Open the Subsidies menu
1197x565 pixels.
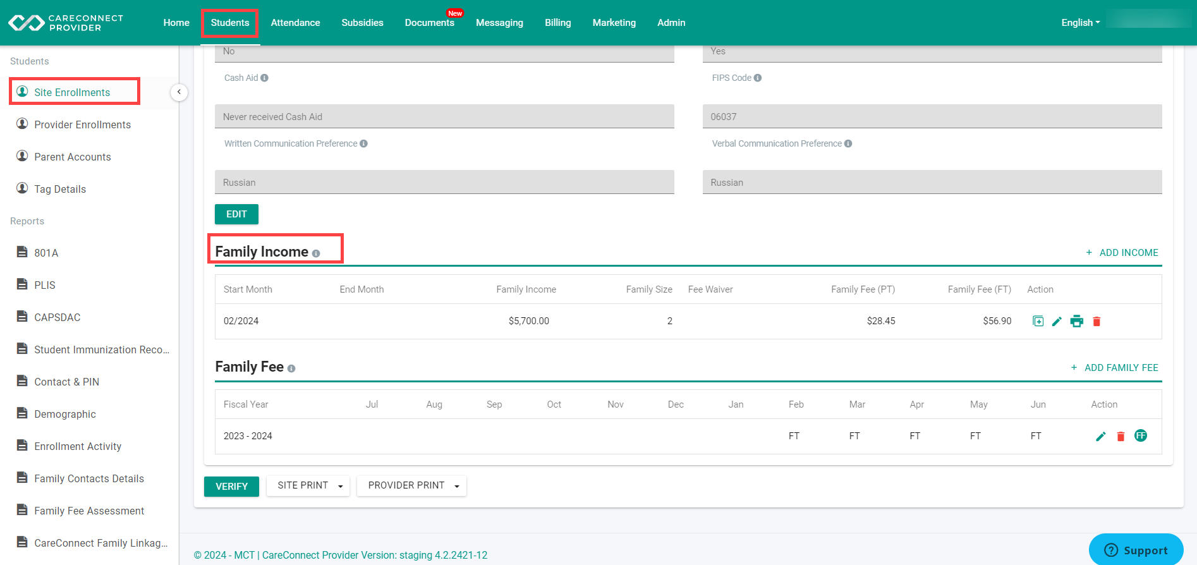[362, 23]
